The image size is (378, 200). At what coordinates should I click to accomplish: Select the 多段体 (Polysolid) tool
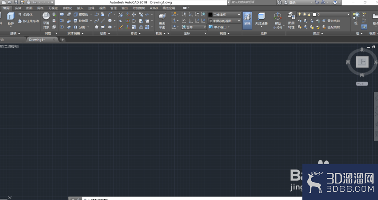(25, 15)
